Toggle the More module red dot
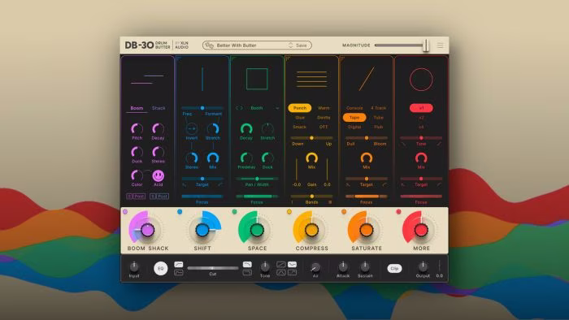 (x=398, y=212)
